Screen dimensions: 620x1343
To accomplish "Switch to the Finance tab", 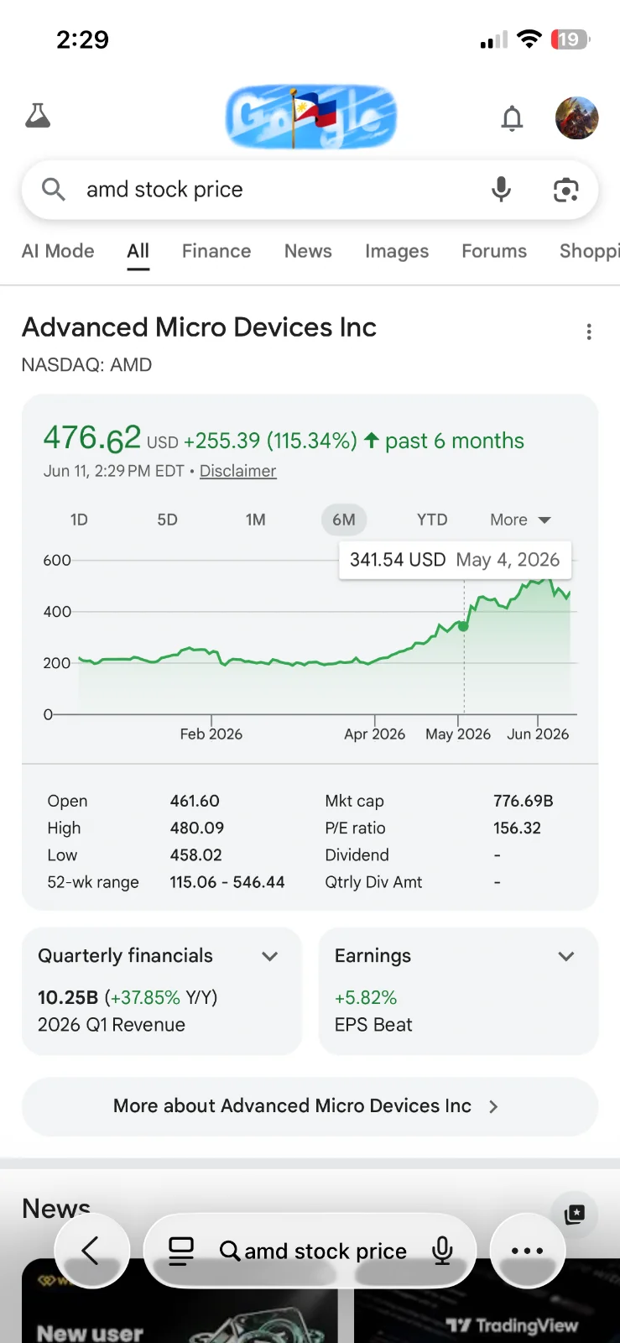I will click(216, 251).
